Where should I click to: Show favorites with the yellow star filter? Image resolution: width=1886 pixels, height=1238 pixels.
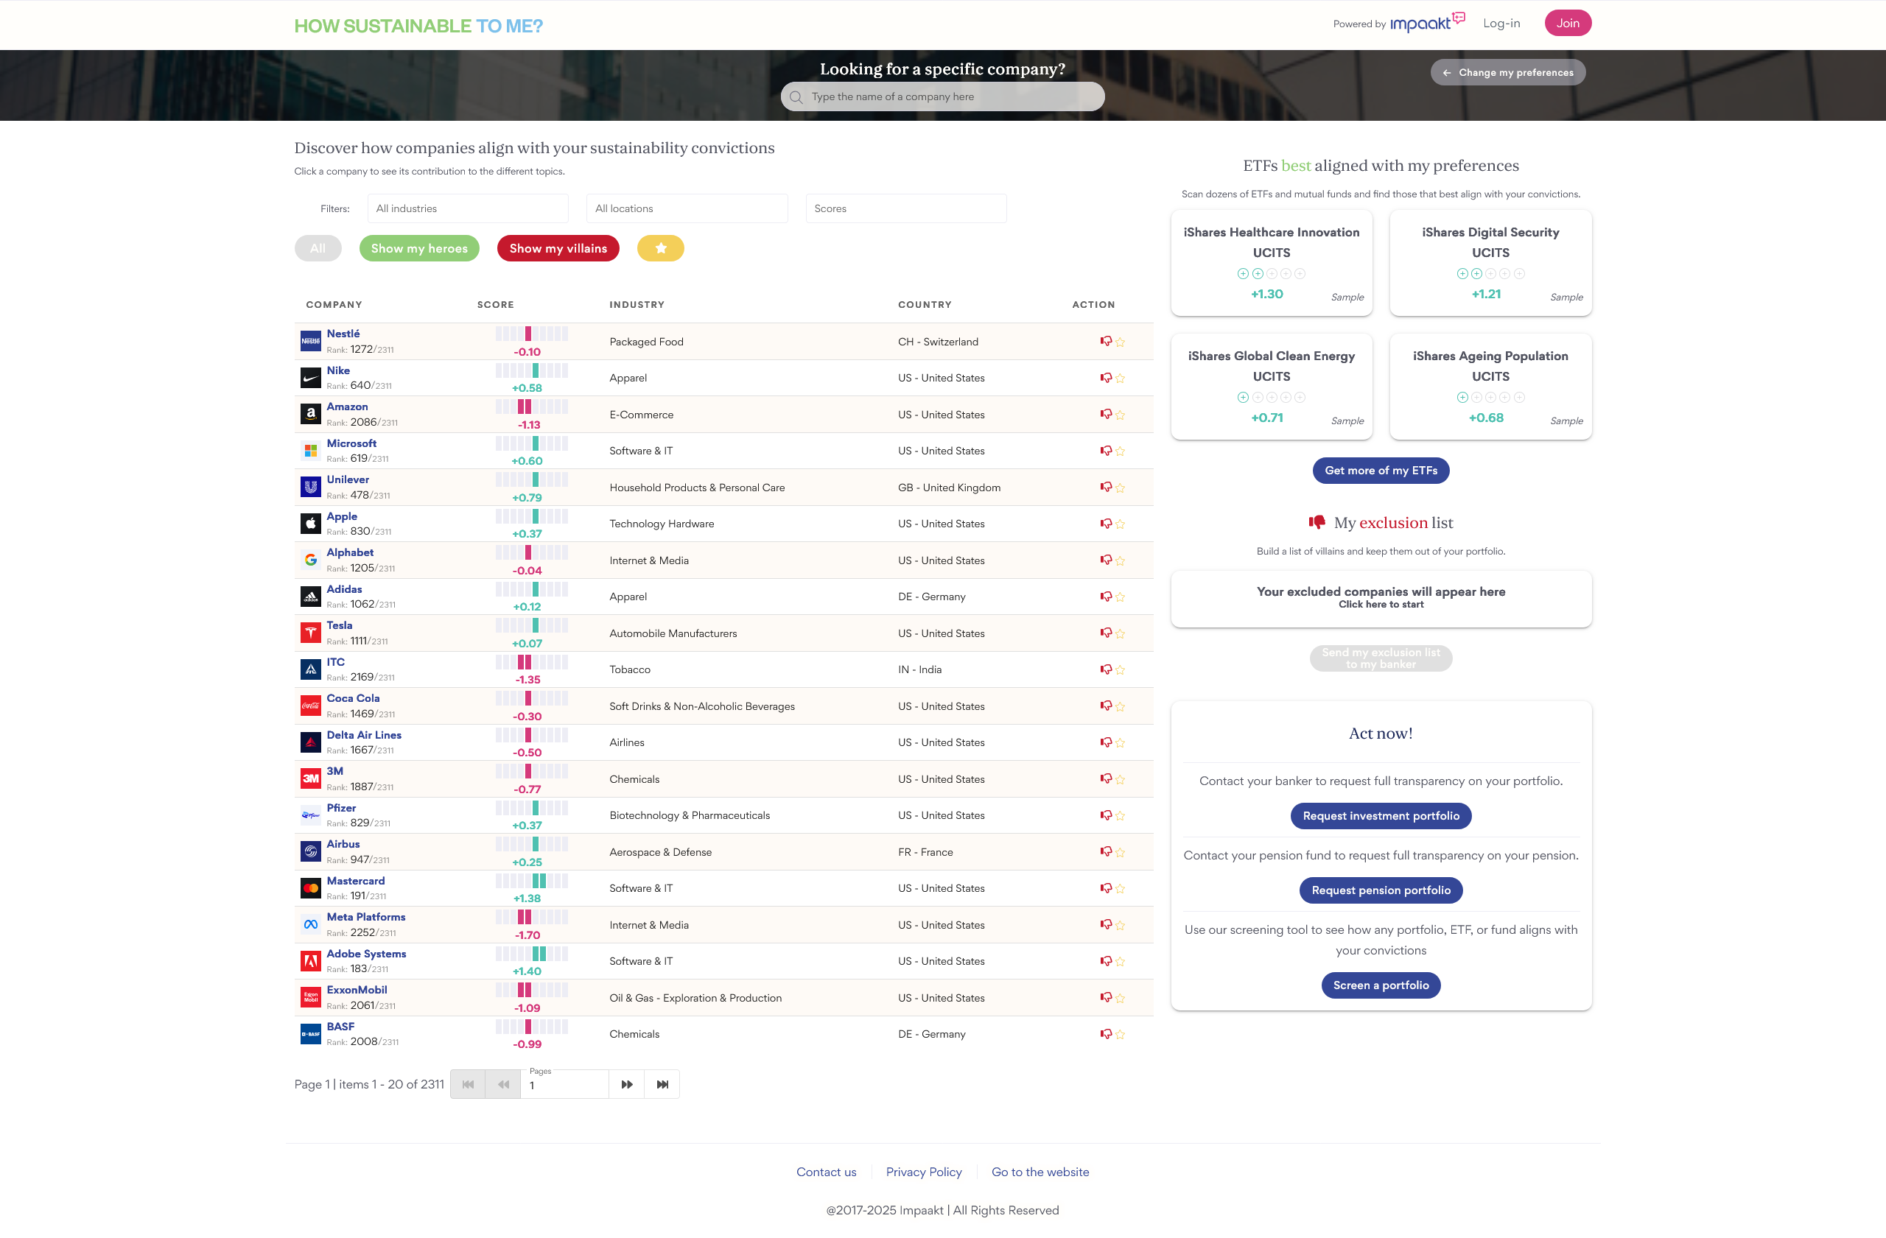click(x=661, y=248)
